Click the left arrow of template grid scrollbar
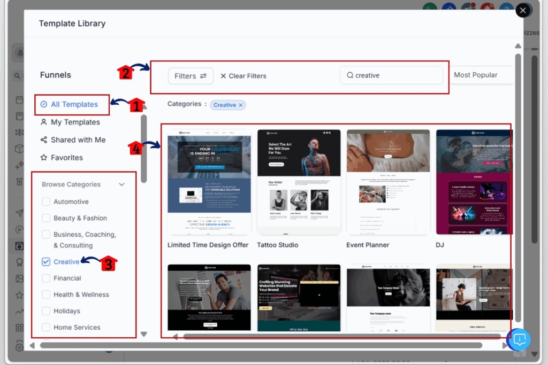Image resolution: width=548 pixels, height=365 pixels. tap(176, 337)
